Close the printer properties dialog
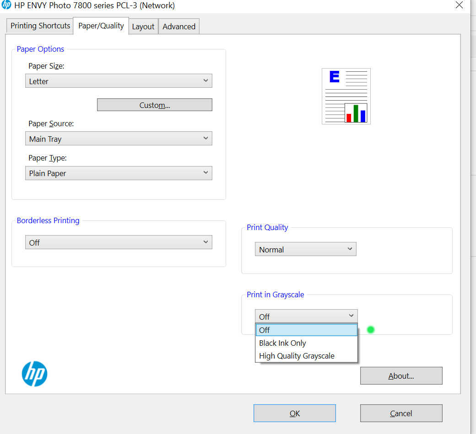Image resolution: width=476 pixels, height=434 pixels. (x=459, y=5)
